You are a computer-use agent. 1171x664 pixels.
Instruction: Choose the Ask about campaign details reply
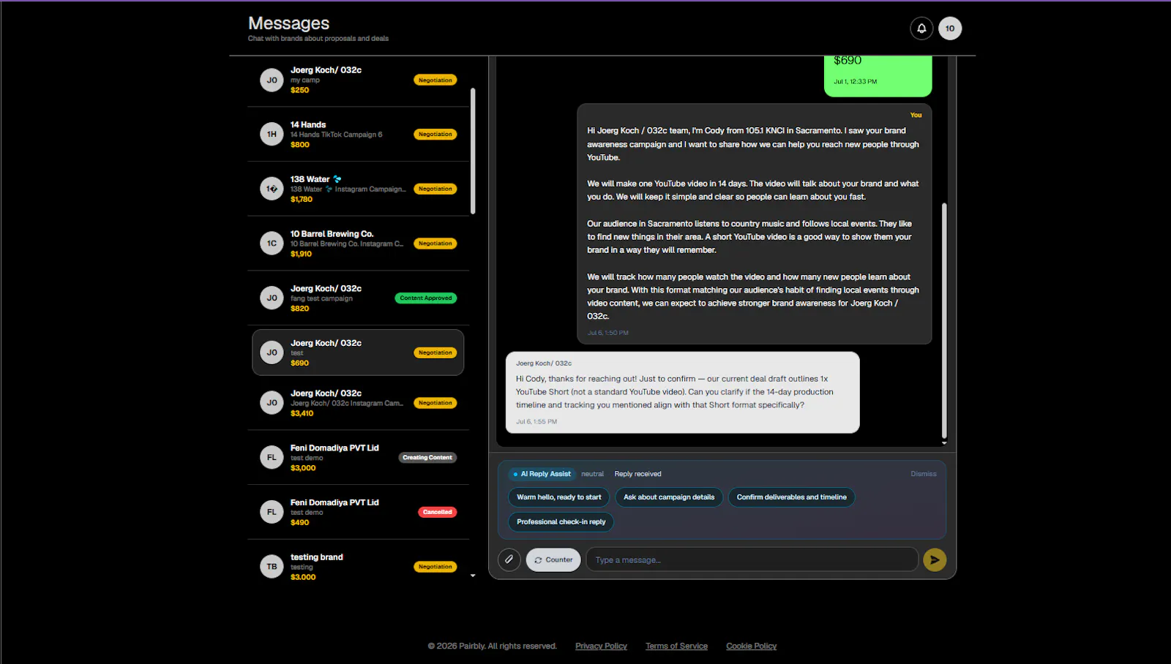(x=669, y=497)
